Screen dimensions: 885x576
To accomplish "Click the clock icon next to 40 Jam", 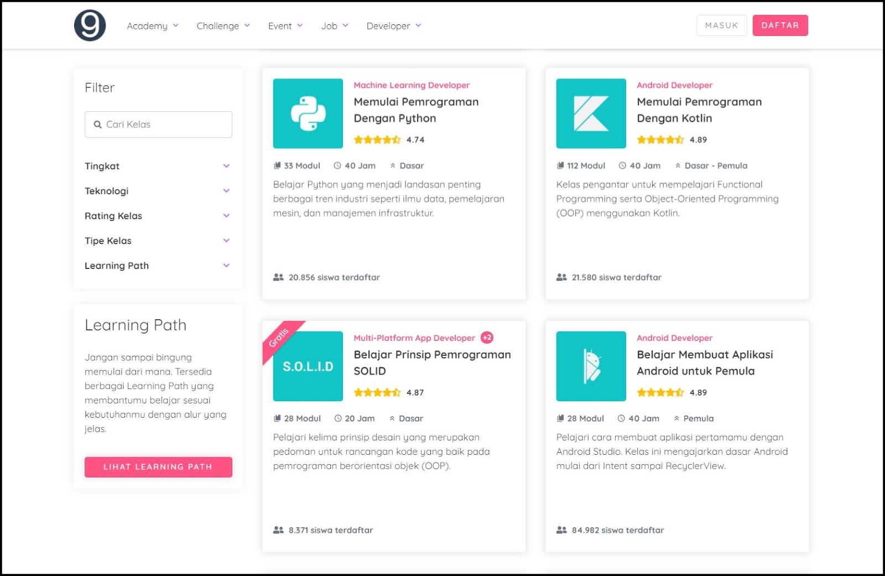I will point(336,165).
